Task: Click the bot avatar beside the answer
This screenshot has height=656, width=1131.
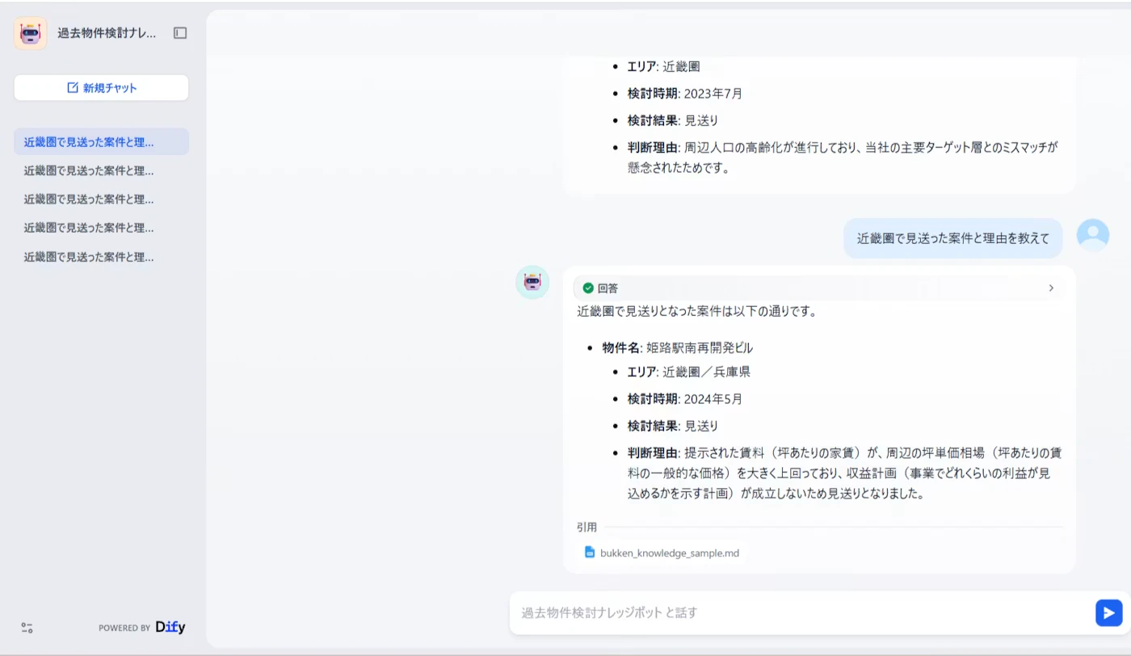Action: pyautogui.click(x=532, y=282)
